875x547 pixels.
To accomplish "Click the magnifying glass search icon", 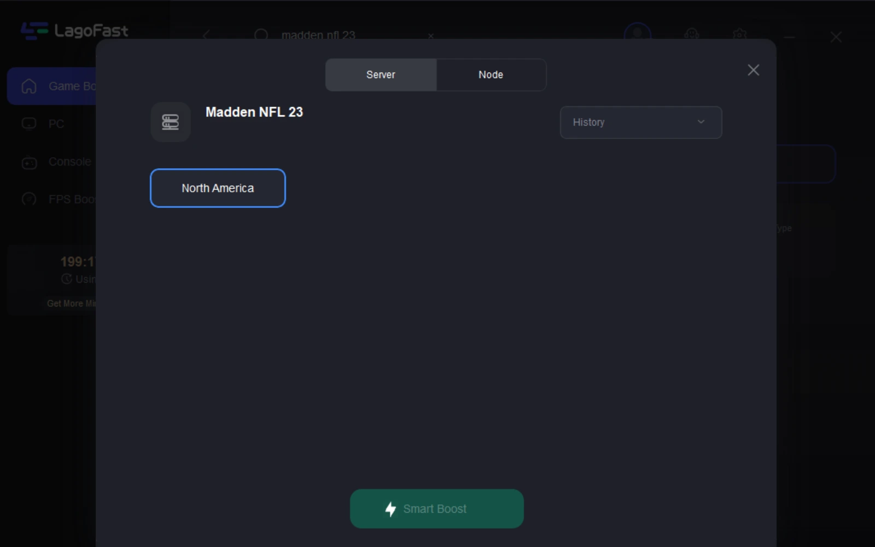I will pos(261,36).
